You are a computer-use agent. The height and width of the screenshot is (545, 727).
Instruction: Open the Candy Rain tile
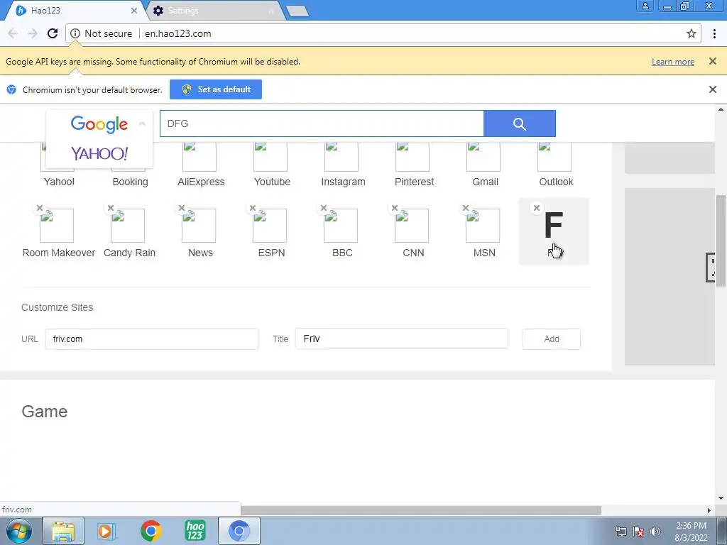[129, 233]
